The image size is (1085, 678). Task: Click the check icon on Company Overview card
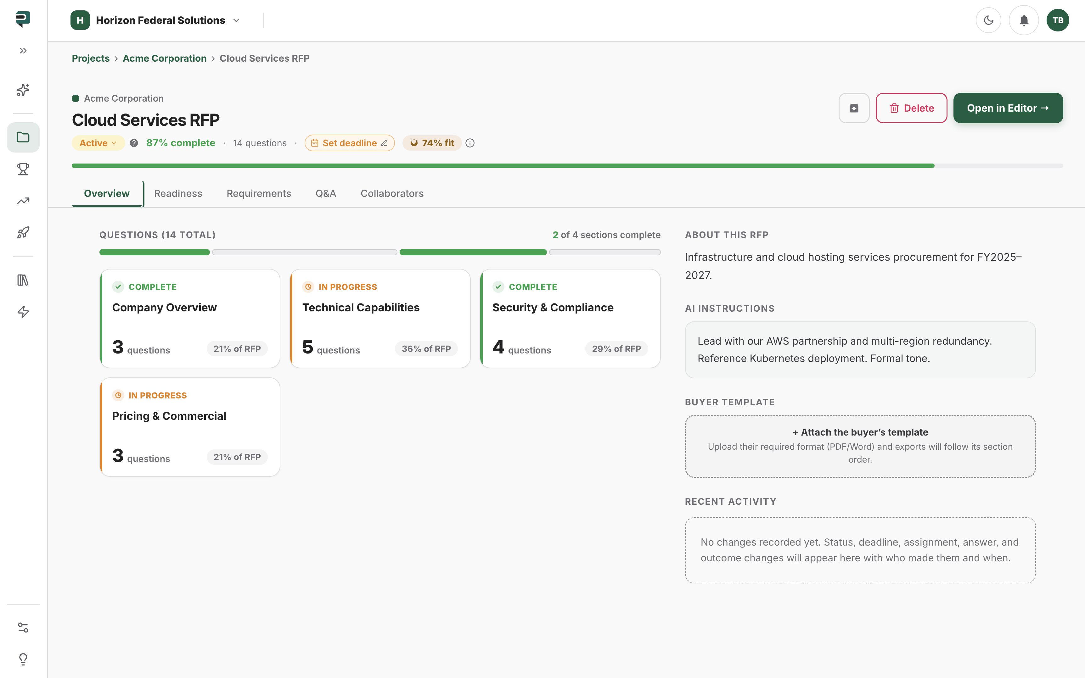118,287
